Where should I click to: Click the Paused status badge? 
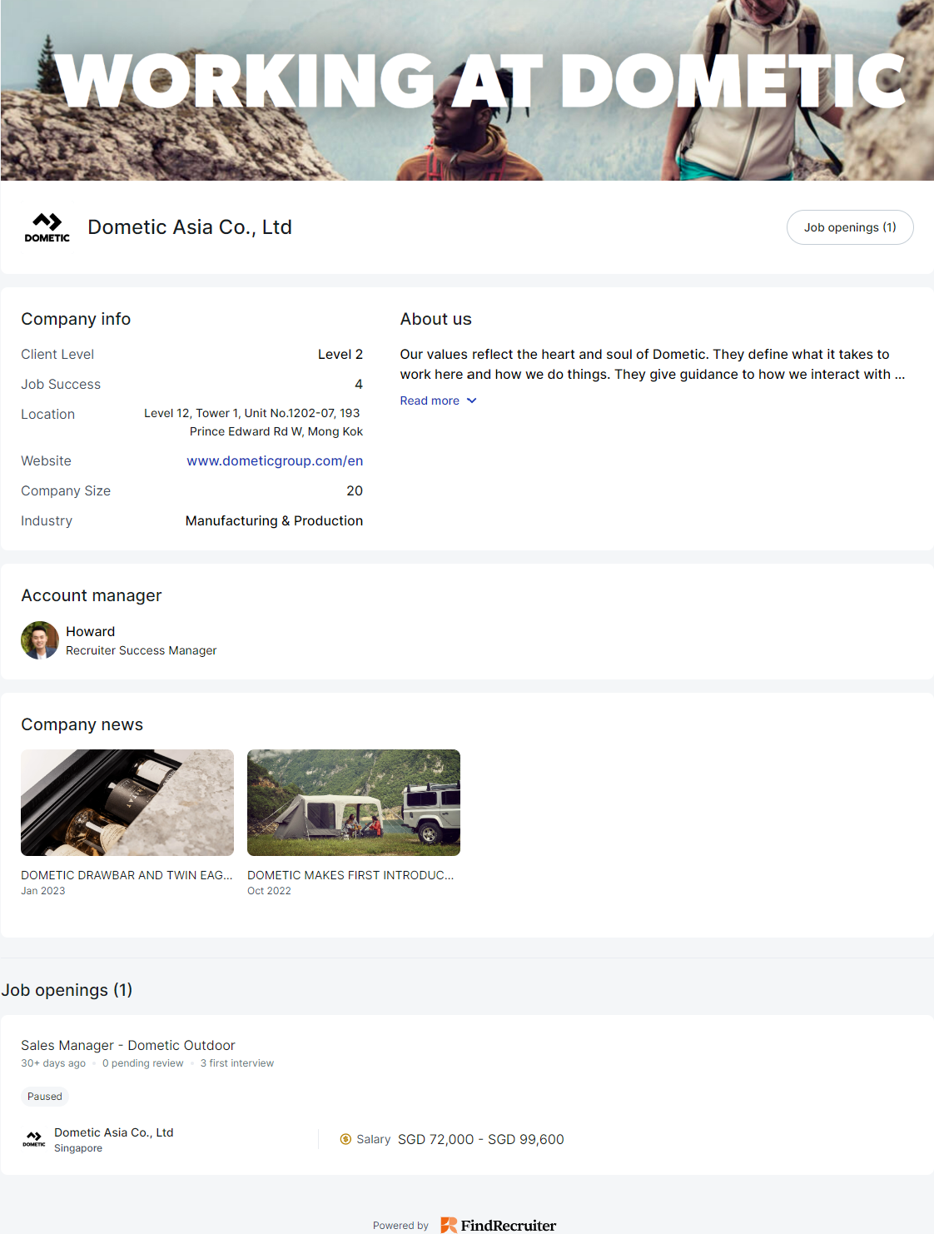pos(45,1097)
